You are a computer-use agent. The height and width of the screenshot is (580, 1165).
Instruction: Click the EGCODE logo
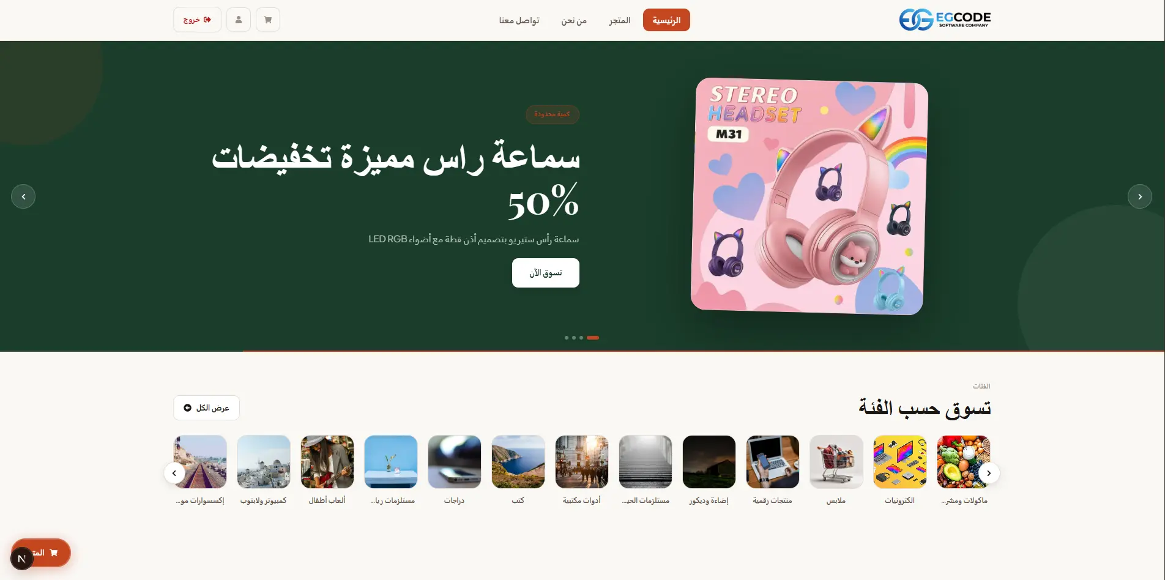click(945, 20)
